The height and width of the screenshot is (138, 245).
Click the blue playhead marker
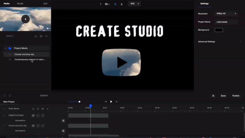90,106
